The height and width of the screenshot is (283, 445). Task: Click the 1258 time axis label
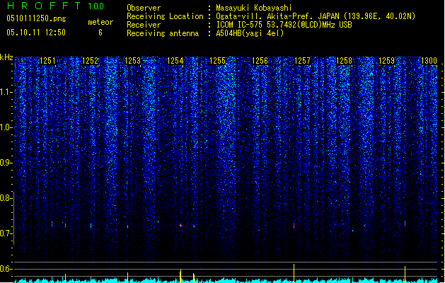[344, 61]
